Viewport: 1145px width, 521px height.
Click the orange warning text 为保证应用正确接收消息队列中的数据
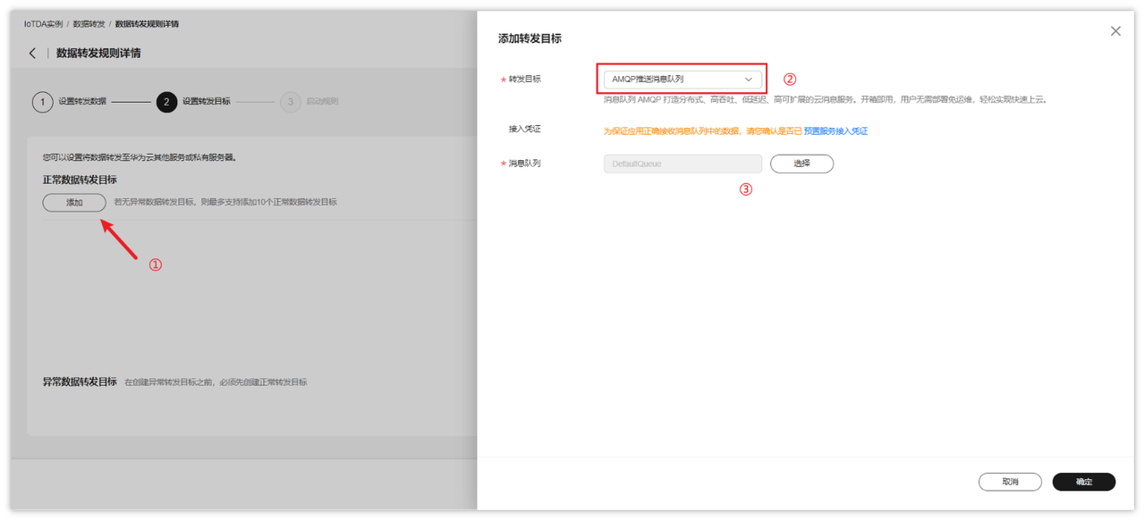click(x=702, y=130)
